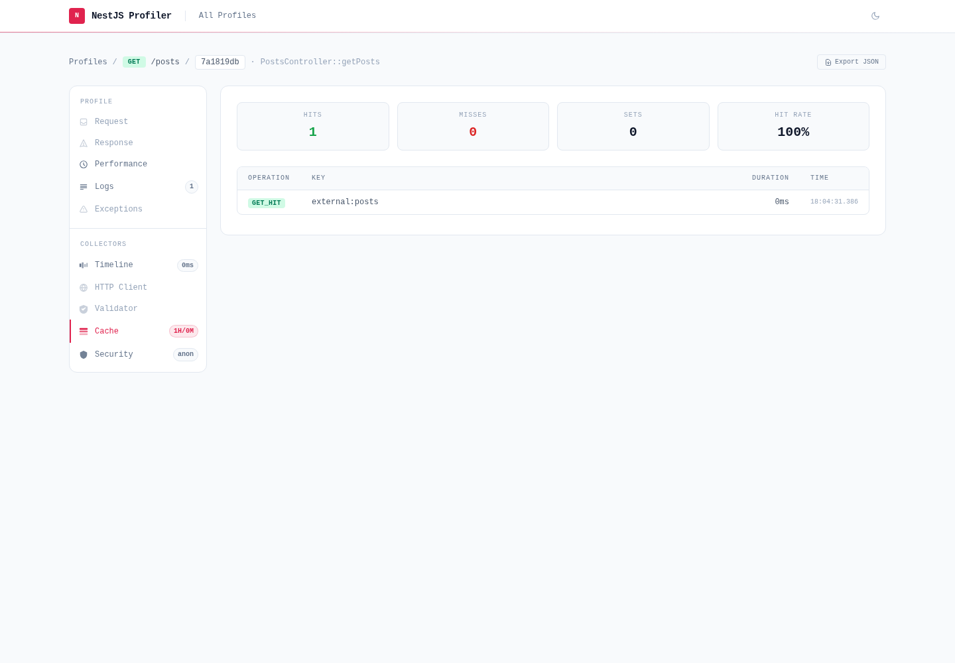This screenshot has width=955, height=663.
Task: Open the Request section
Action: (138, 122)
